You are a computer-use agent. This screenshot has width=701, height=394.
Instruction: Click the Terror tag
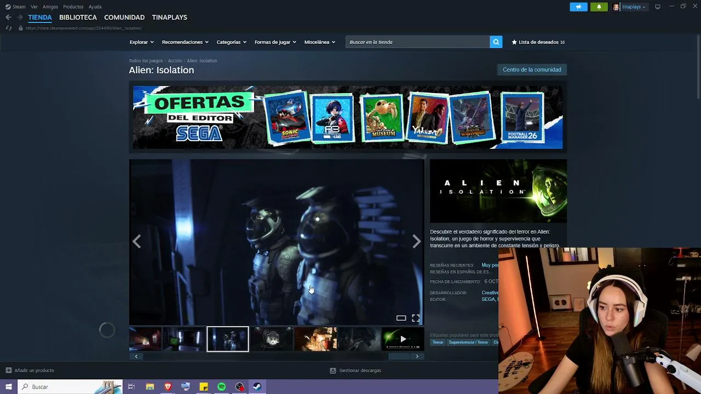(x=438, y=343)
